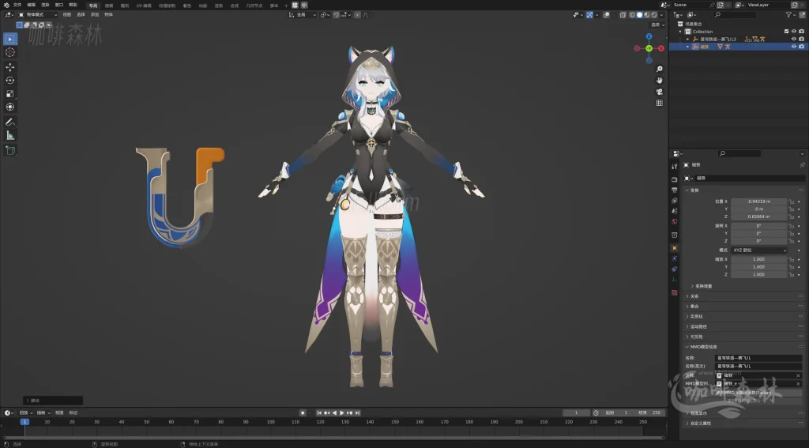The height and width of the screenshot is (448, 809).
Task: Toggle viewport gizmo display button
Action: [x=589, y=15]
